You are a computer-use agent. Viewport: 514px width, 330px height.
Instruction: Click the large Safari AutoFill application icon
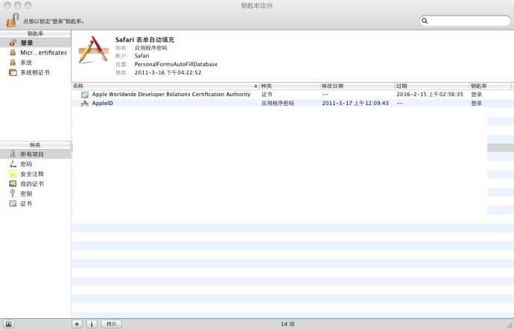pos(93,50)
